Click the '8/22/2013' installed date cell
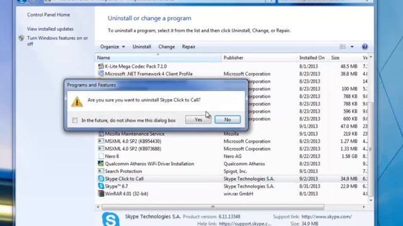 click(310, 156)
